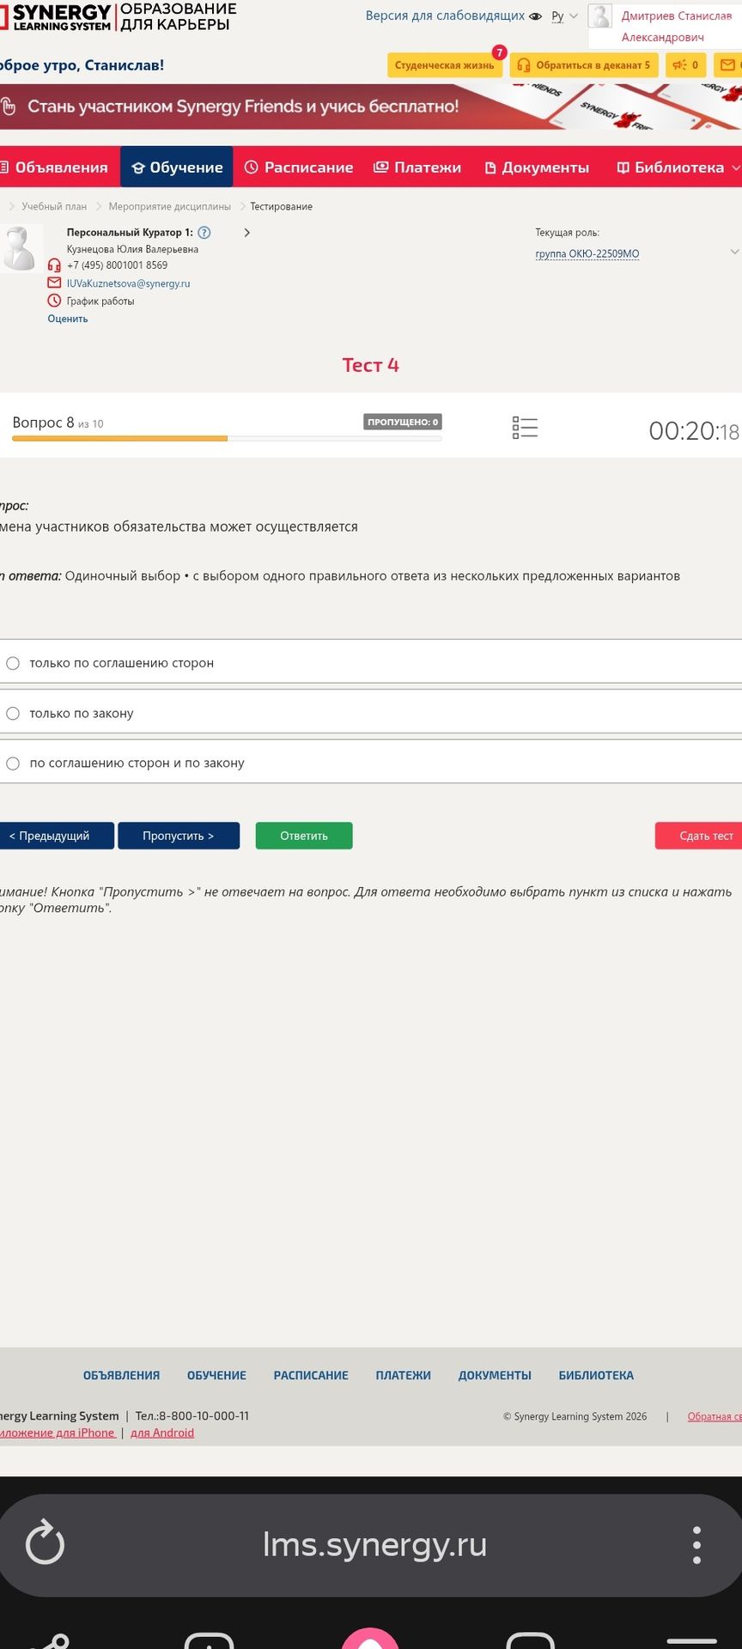The image size is (742, 1649).
Task: Open График работы link
Action: [100, 301]
